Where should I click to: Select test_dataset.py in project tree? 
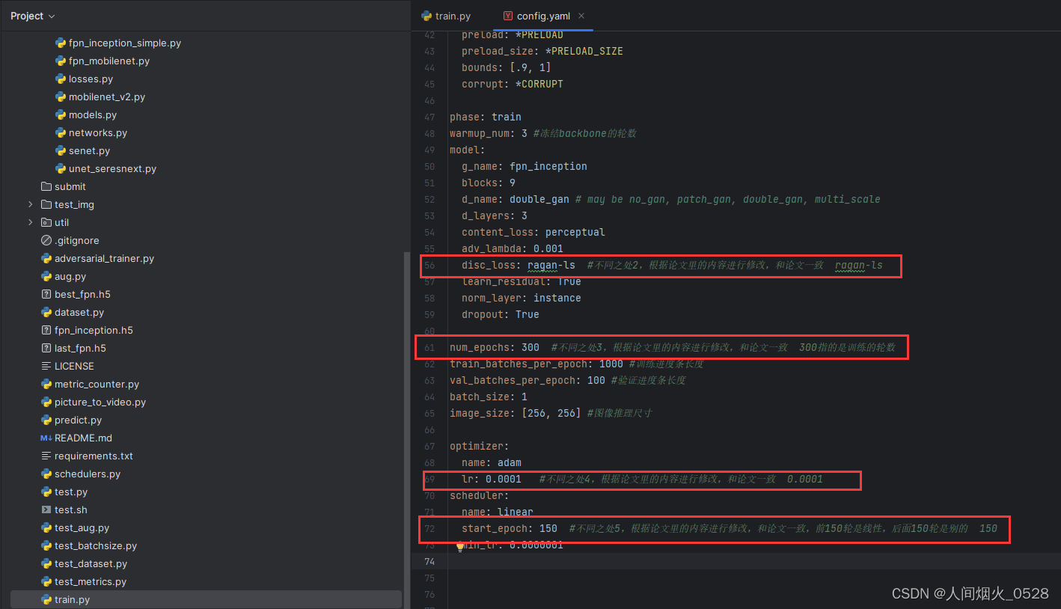pyautogui.click(x=91, y=563)
